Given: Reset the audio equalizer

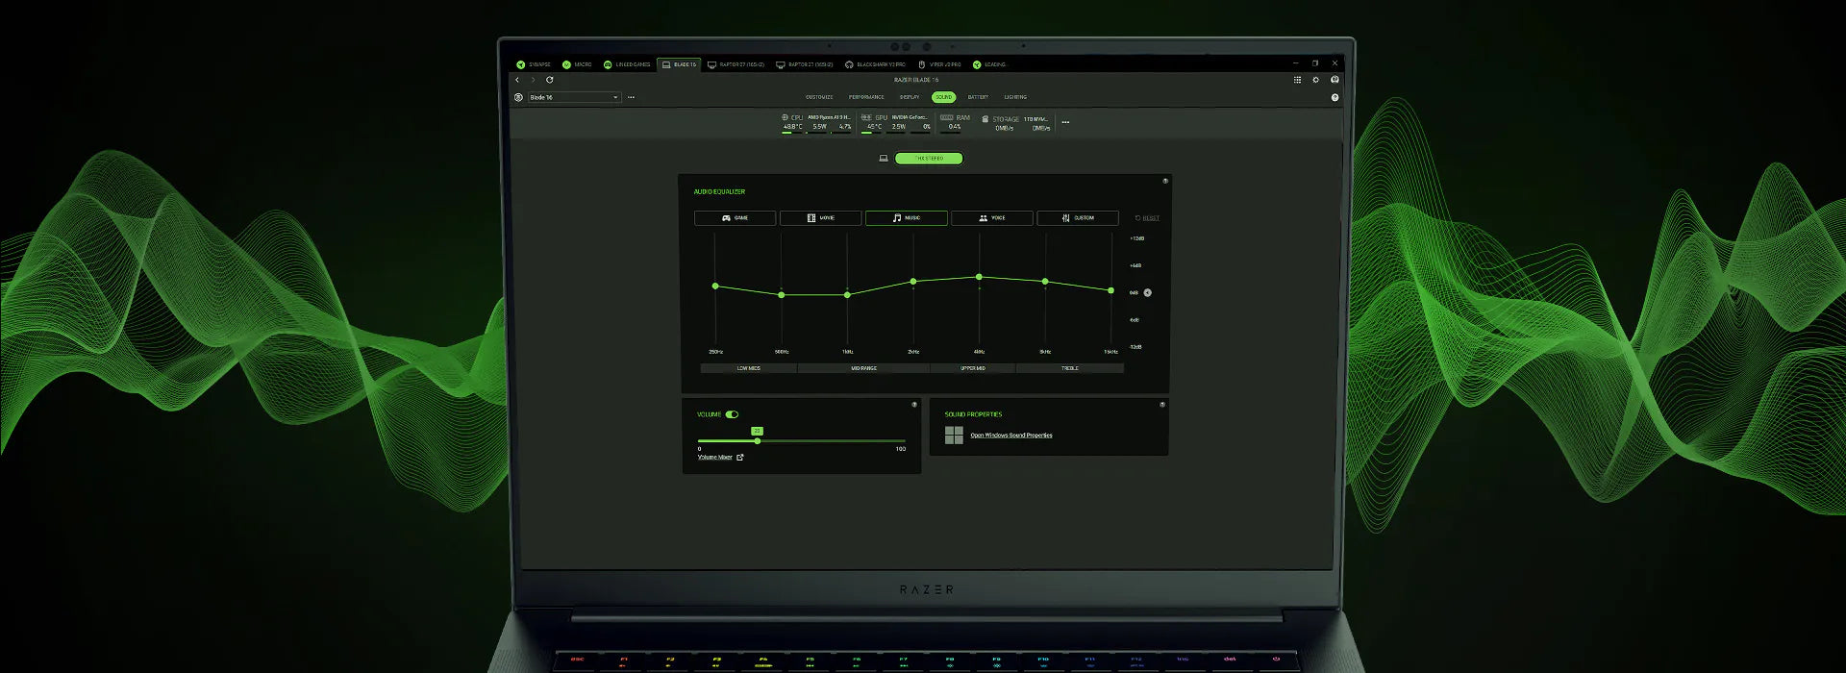Looking at the screenshot, I should (x=1147, y=218).
